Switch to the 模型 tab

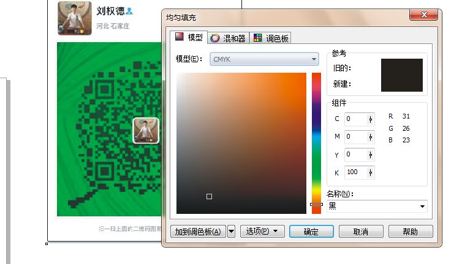coord(189,37)
